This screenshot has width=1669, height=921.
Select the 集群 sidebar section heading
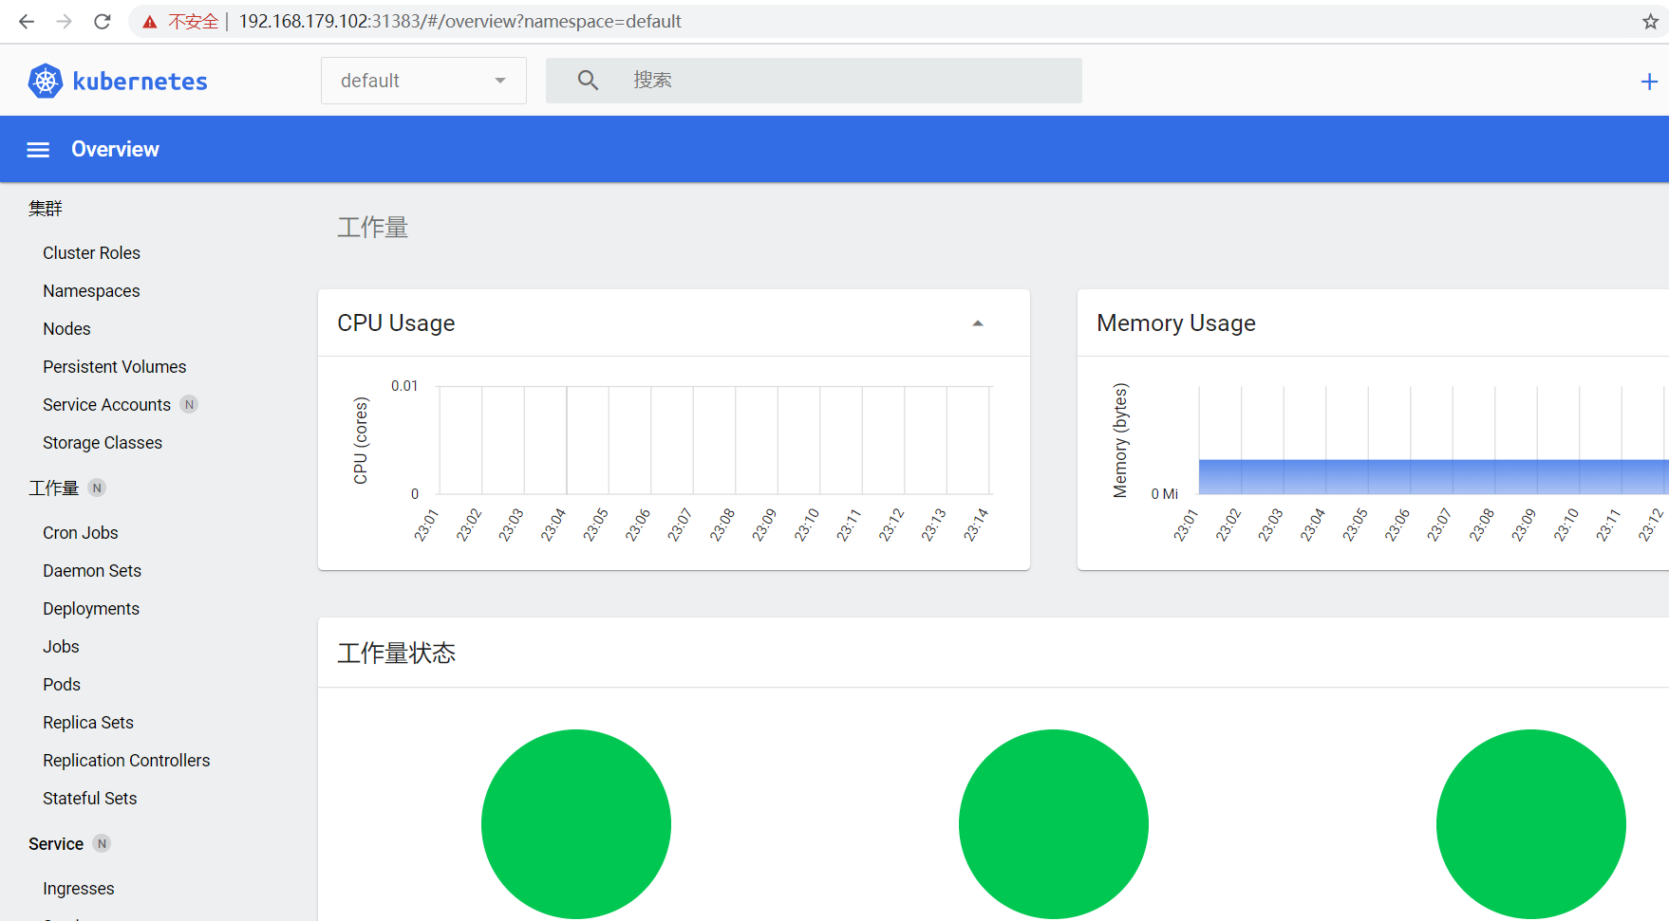click(x=45, y=208)
